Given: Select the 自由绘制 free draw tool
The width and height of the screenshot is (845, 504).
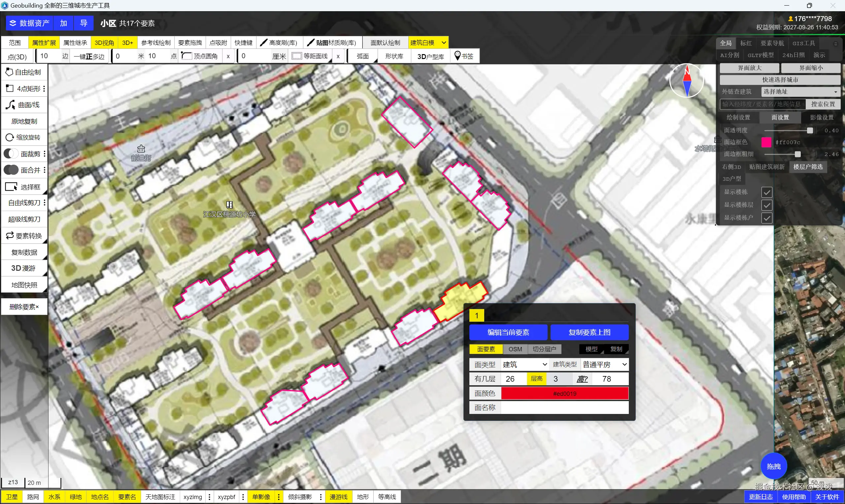Looking at the screenshot, I should click(x=24, y=72).
